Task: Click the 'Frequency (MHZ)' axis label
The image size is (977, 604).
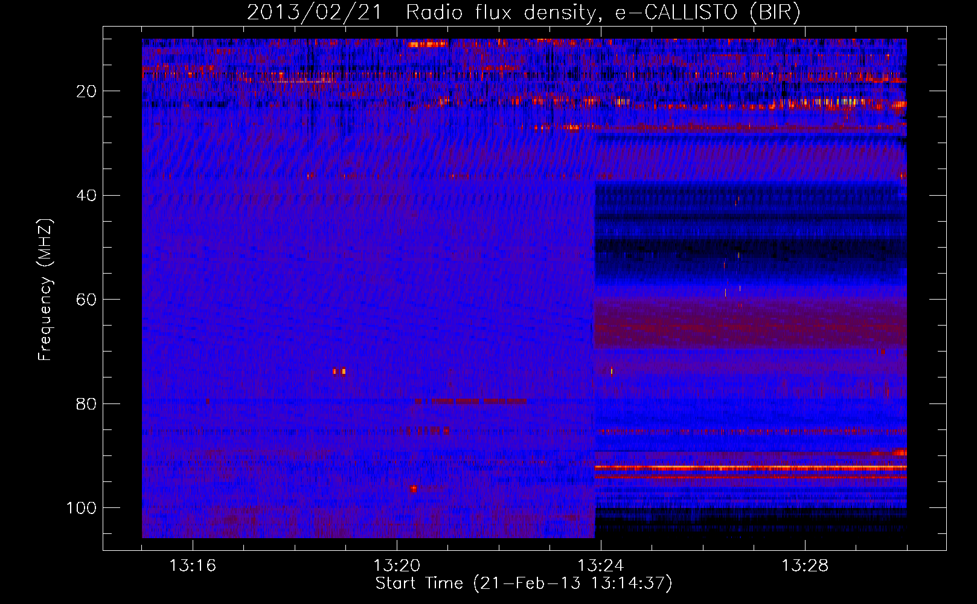Action: (x=45, y=290)
